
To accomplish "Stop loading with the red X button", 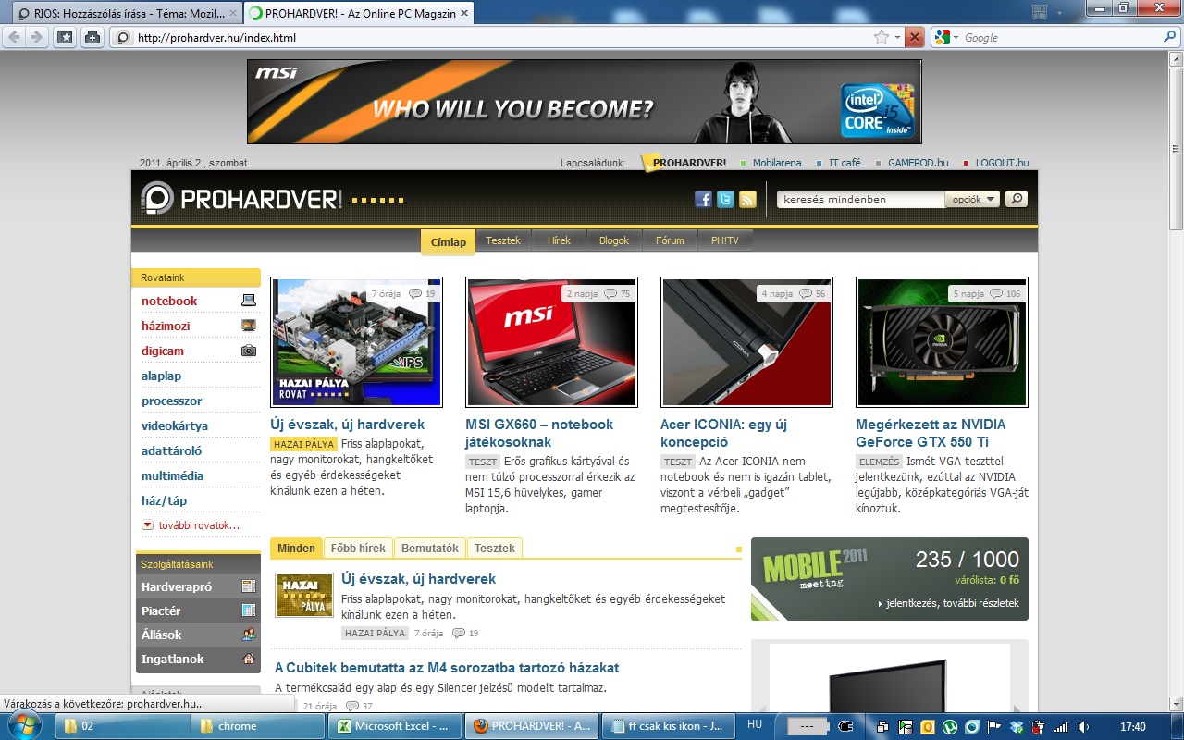I will (x=914, y=37).
